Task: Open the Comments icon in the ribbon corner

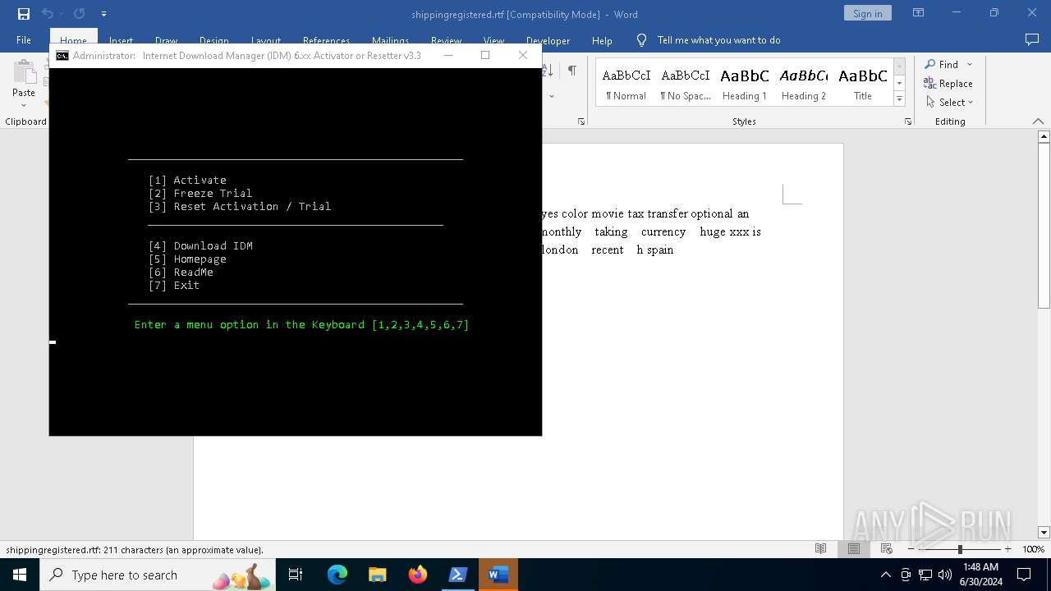Action: [x=1032, y=39]
